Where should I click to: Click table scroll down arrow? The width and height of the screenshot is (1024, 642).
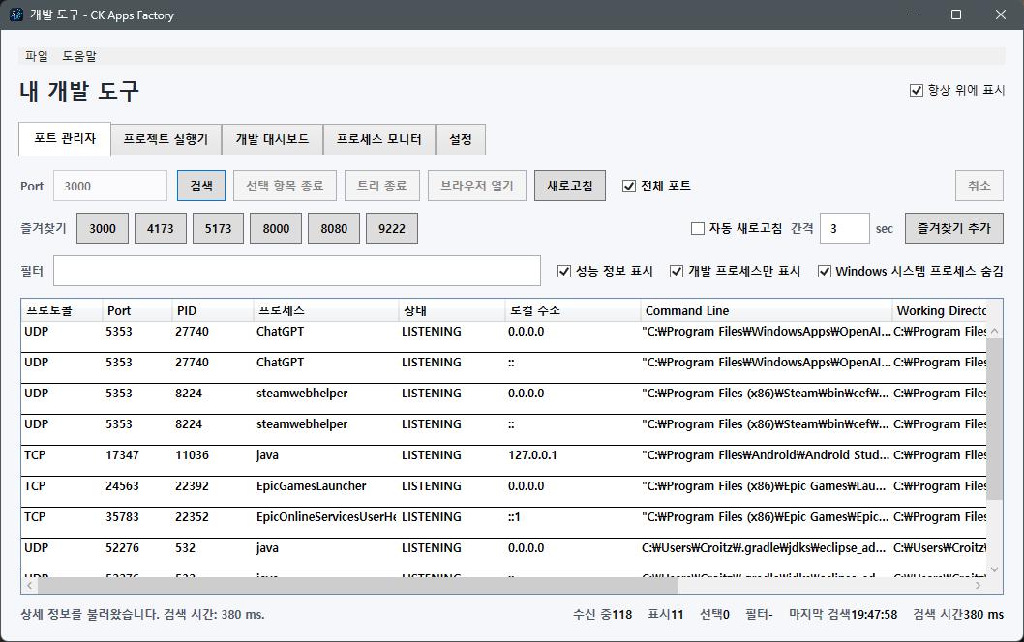995,569
